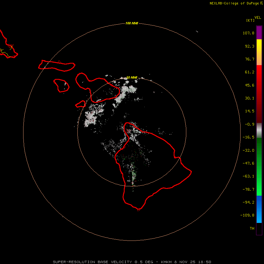
Task: Click the [KT] units label
Action: (x=251, y=20)
